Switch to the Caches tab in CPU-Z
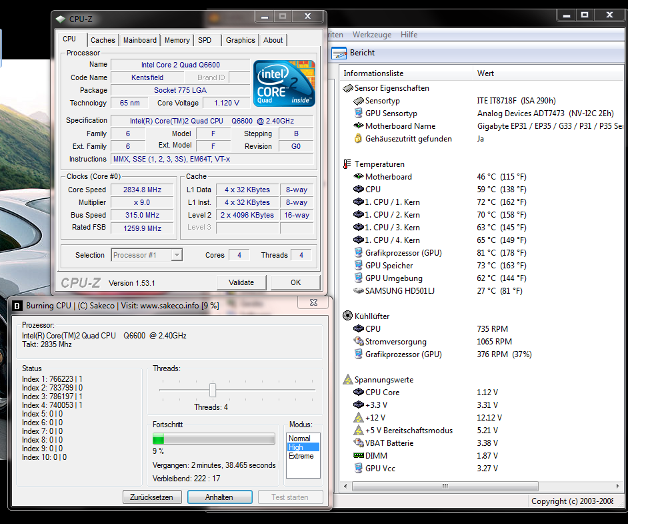 click(103, 40)
